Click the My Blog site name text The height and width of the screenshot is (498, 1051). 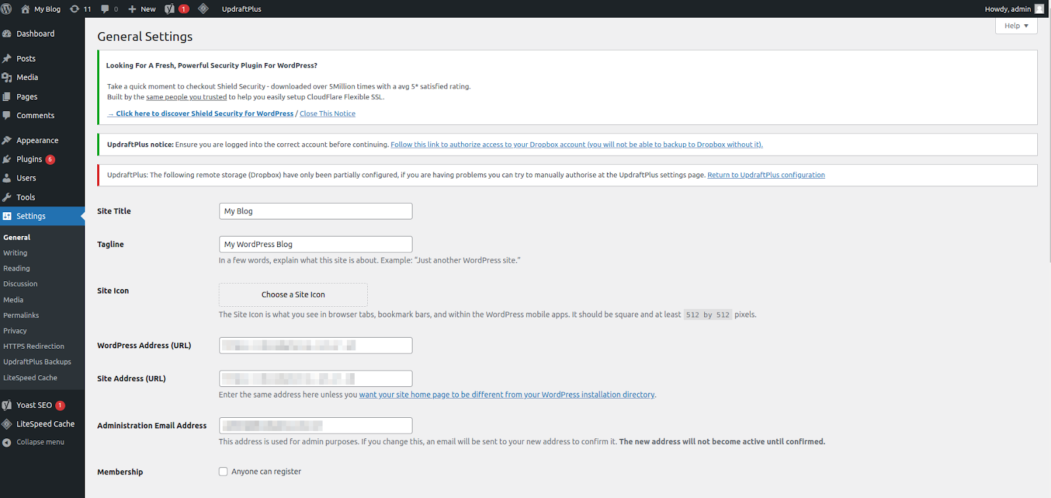pos(47,9)
